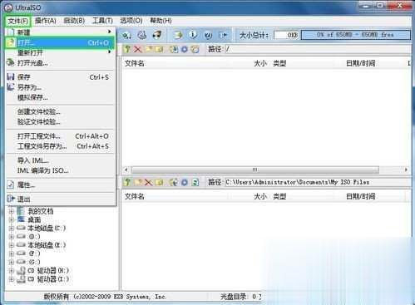Click the upper pane new folder icon

tap(149, 49)
